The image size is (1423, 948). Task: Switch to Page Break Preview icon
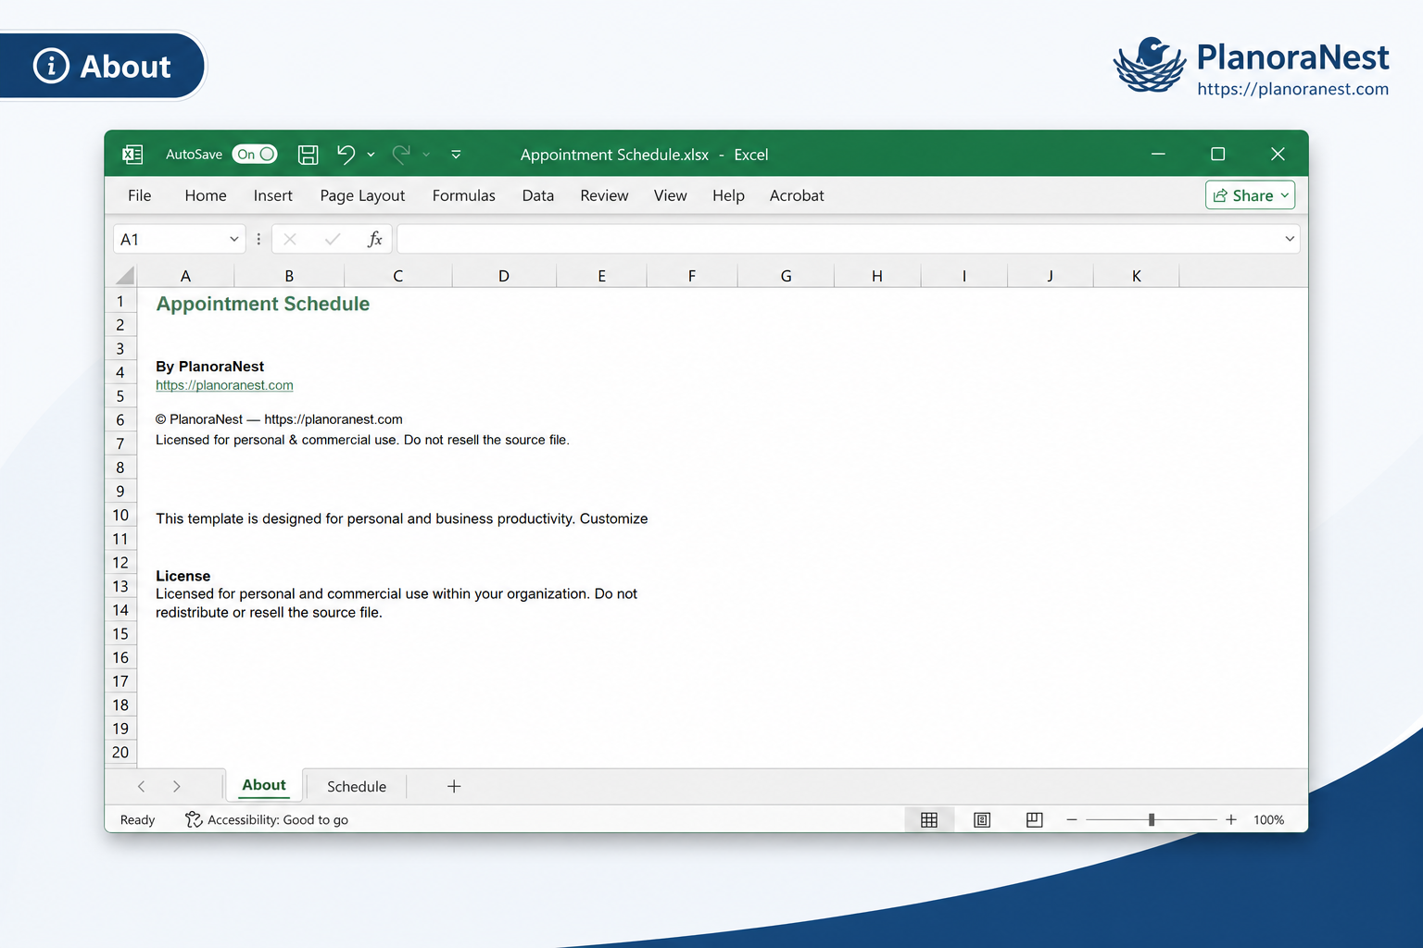point(1035,819)
